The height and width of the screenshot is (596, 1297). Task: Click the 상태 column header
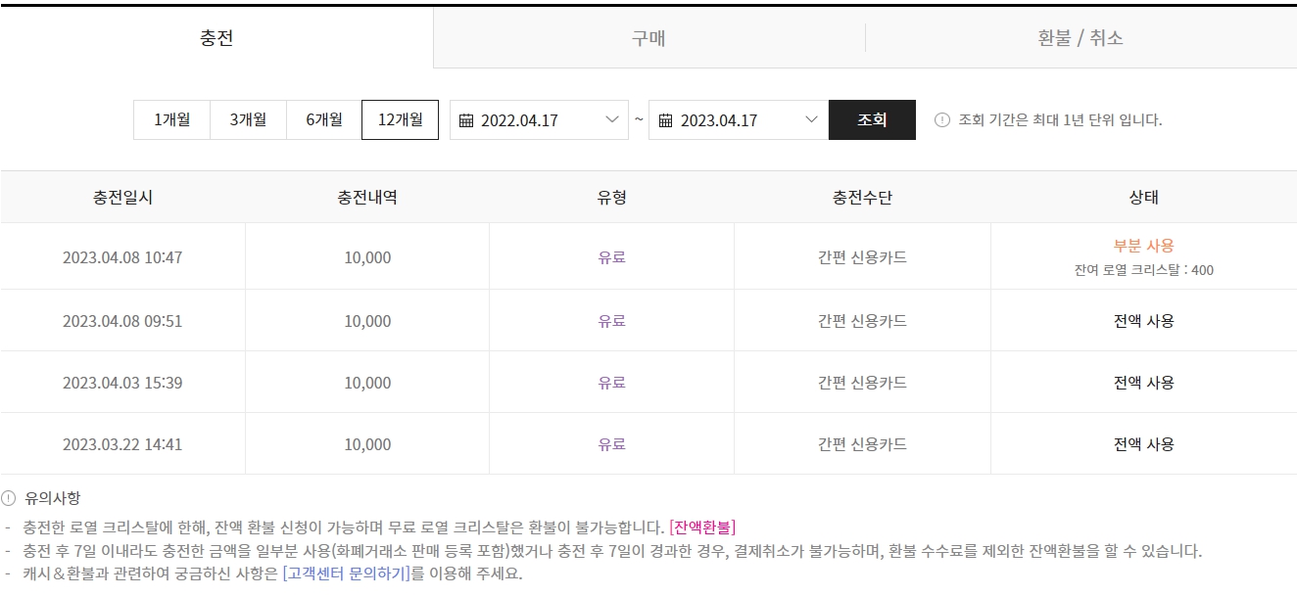coord(1143,197)
